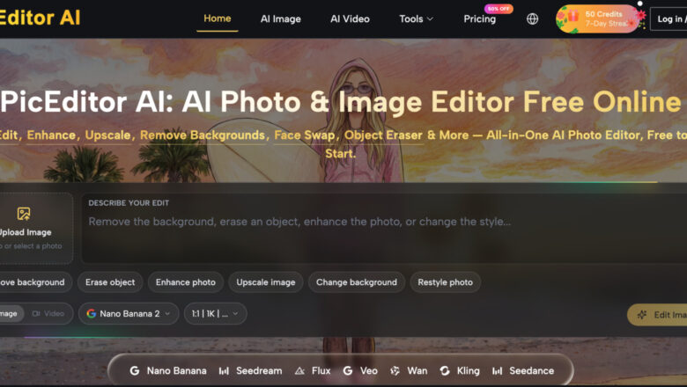Switch to Video mode toggle
The height and width of the screenshot is (387, 687).
pos(48,313)
